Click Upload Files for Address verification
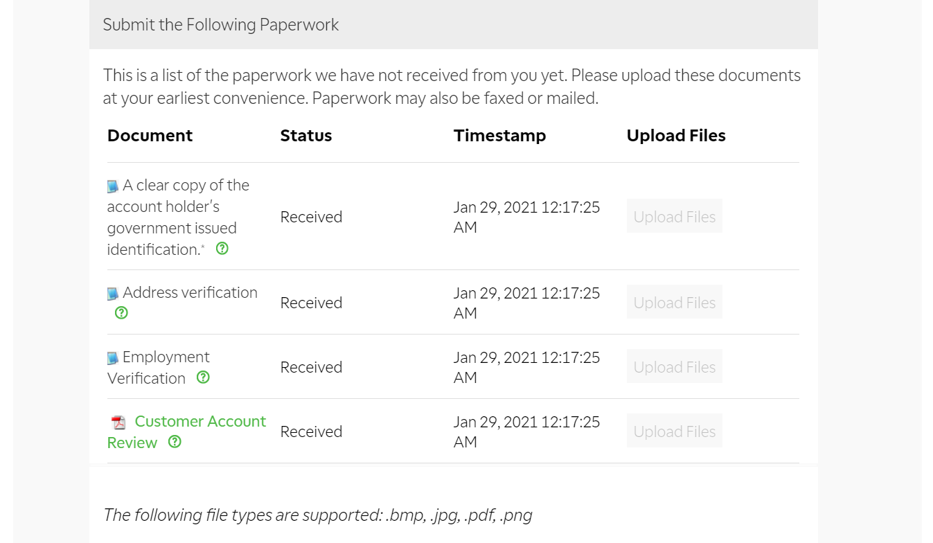 pos(674,302)
